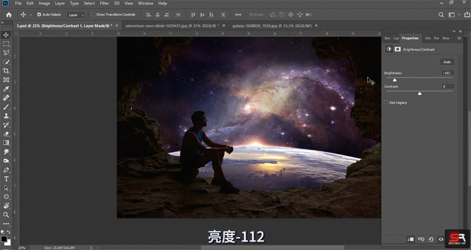Viewport: 471px width, 250px height.
Task: Click the Home button in options bar
Action: pyautogui.click(x=9, y=15)
